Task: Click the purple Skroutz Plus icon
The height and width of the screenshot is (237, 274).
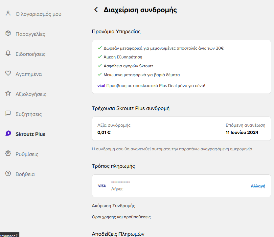Action: (x=8, y=133)
